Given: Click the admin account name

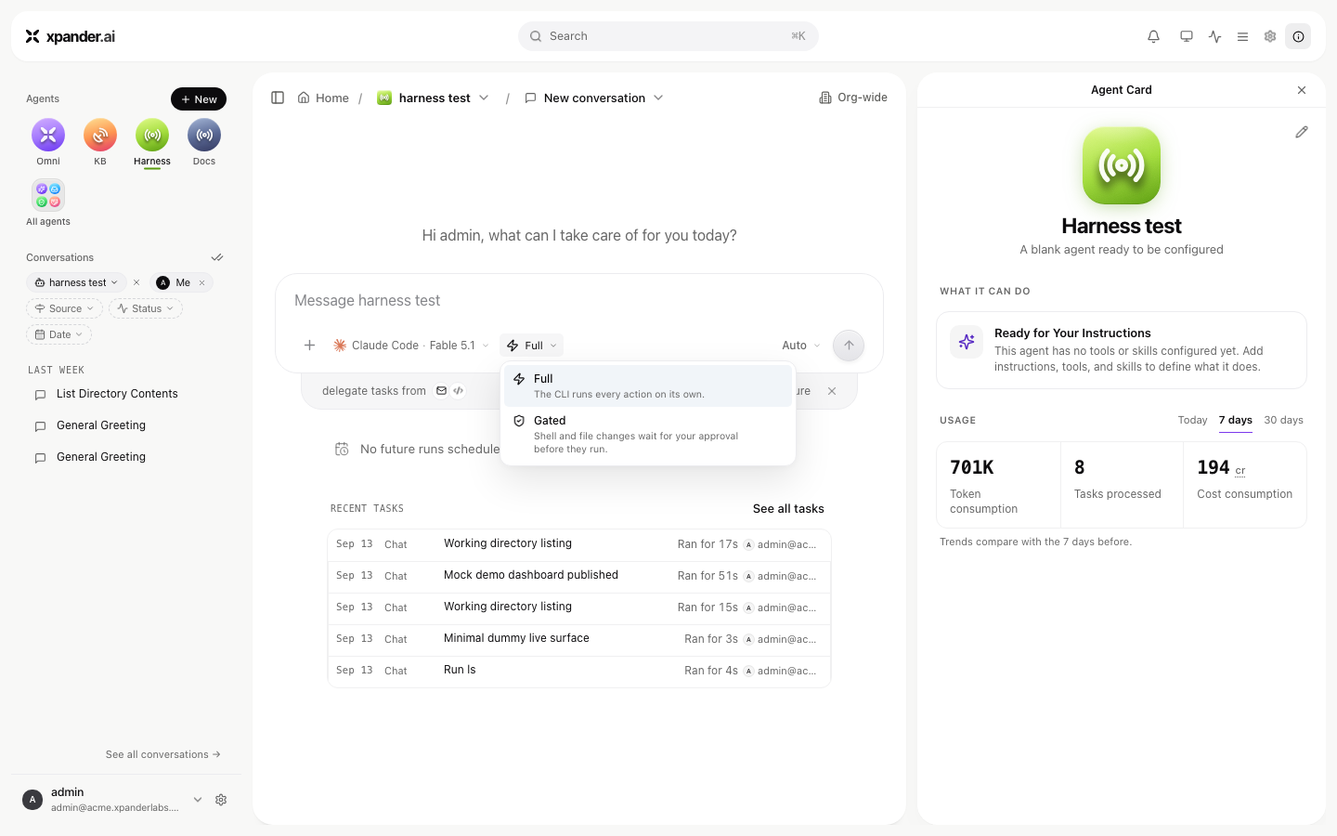Looking at the screenshot, I should click(x=68, y=792).
